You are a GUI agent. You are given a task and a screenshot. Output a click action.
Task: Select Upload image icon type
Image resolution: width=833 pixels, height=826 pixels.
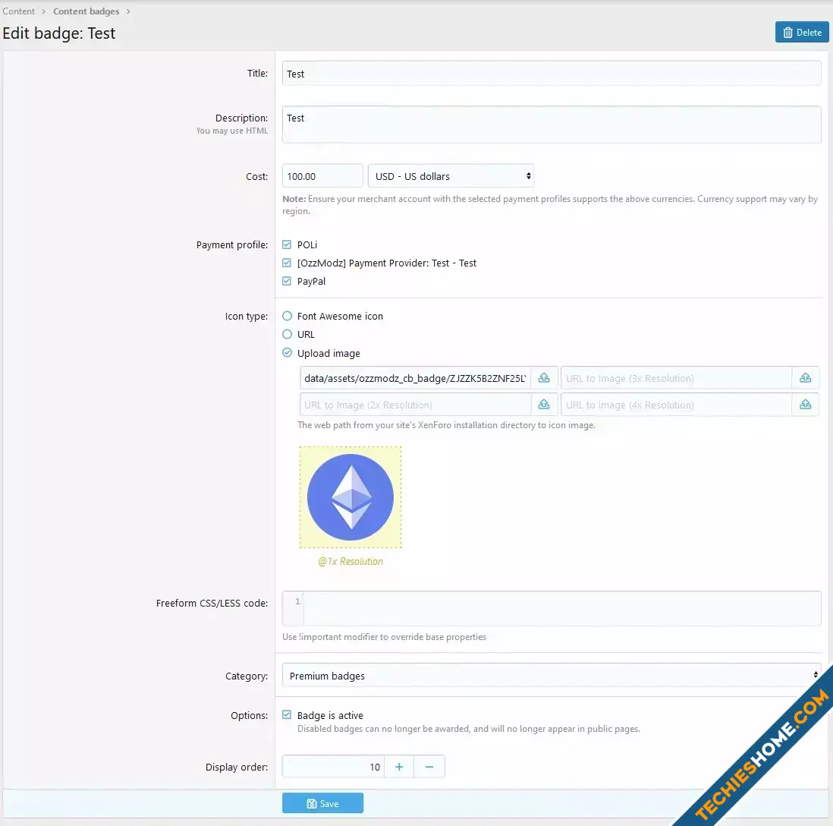pyautogui.click(x=287, y=352)
